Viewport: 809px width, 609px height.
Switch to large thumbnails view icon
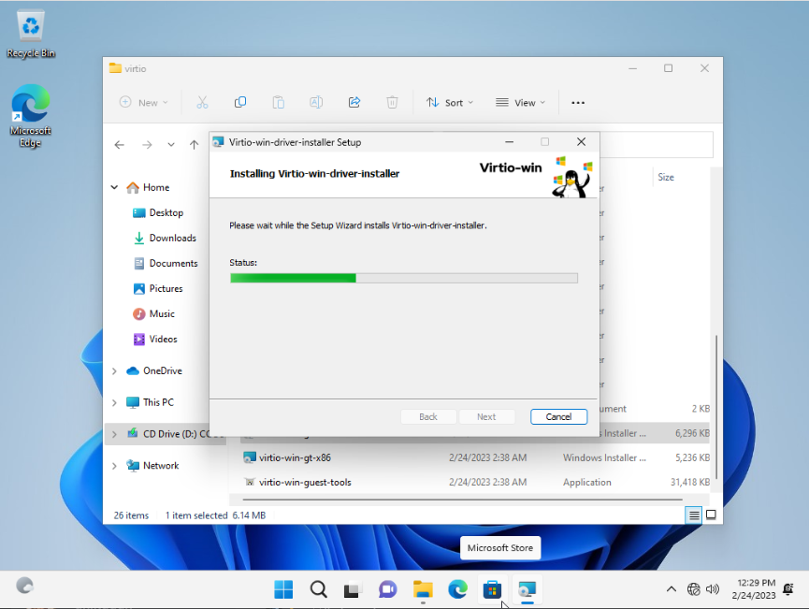[x=711, y=515]
